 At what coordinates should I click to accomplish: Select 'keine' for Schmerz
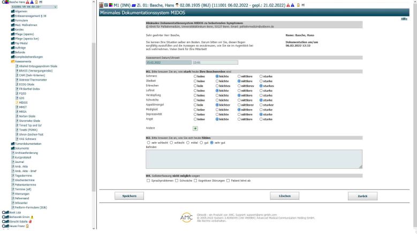[196, 76]
